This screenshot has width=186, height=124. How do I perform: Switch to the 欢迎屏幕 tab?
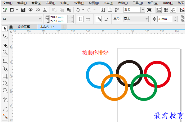24,27
